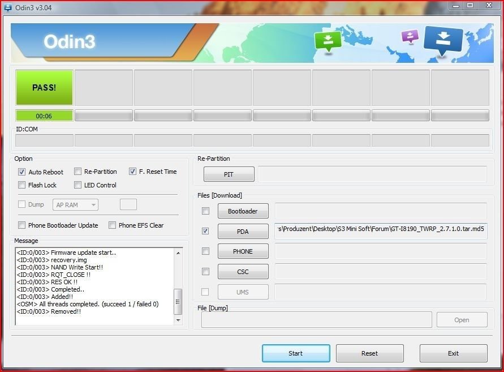Click the PHONE file button
The image size is (504, 372).
tap(243, 251)
